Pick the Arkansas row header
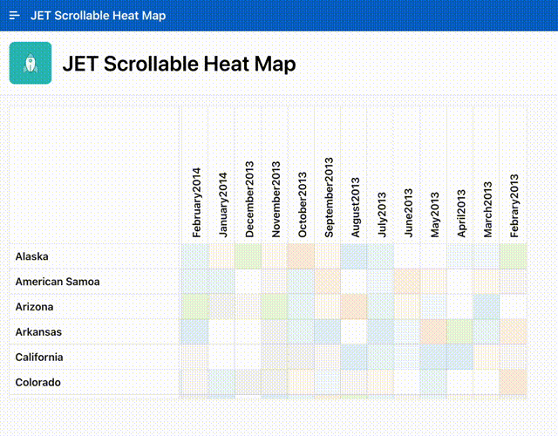 [x=39, y=332]
